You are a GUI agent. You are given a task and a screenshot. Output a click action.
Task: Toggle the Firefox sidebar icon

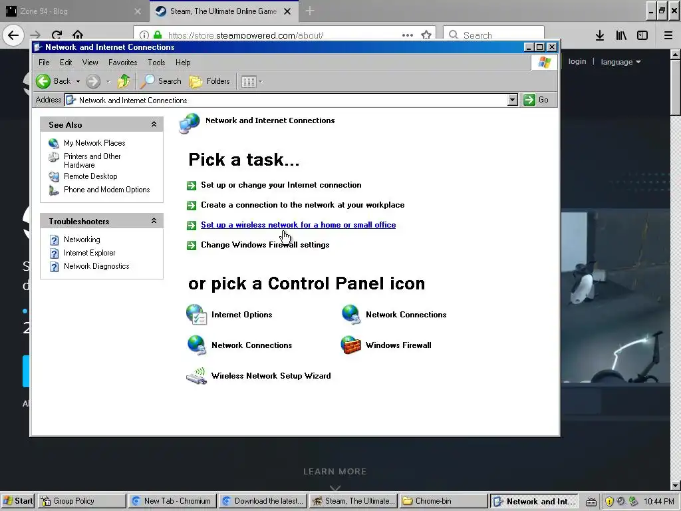(642, 35)
